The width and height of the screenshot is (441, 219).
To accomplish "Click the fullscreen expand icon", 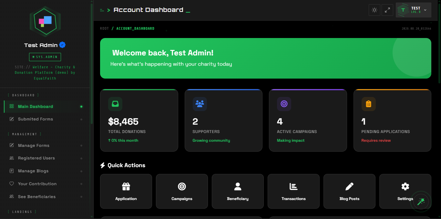I will point(387,10).
